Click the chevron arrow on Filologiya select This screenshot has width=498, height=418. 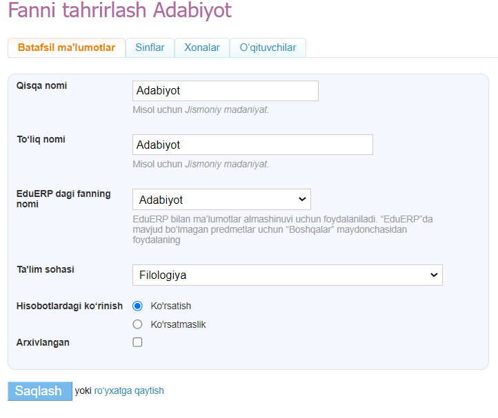(434, 275)
